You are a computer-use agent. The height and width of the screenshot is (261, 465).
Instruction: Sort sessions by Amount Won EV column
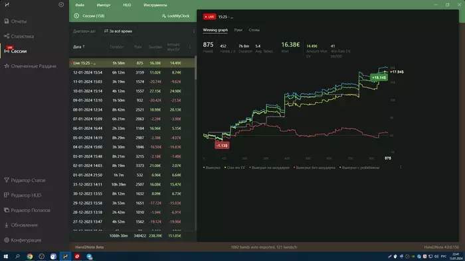click(173, 47)
